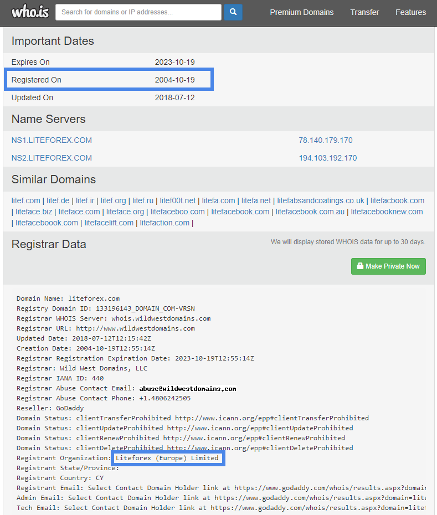Viewport: 437px width, 515px height.
Task: Click the Creation Date line
Action: click(86, 348)
